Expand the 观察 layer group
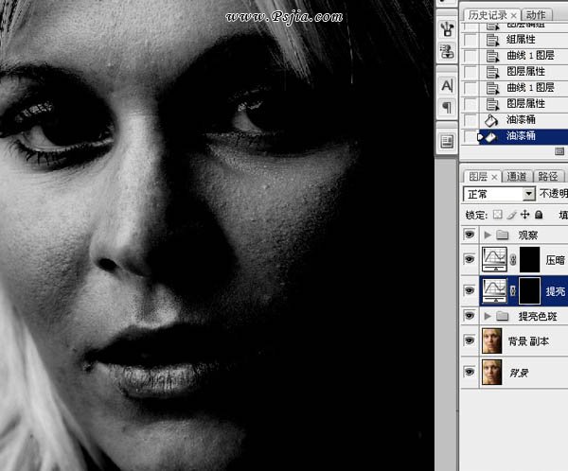Screen dimensions: 568x471 click(x=488, y=235)
